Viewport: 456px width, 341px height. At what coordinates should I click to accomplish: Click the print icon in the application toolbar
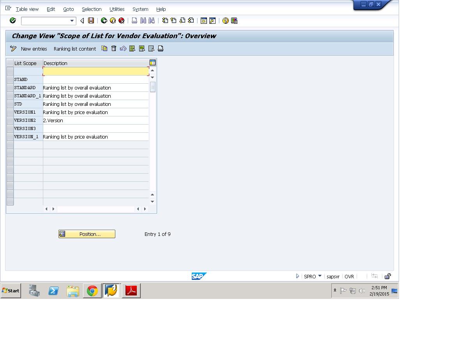(x=161, y=49)
